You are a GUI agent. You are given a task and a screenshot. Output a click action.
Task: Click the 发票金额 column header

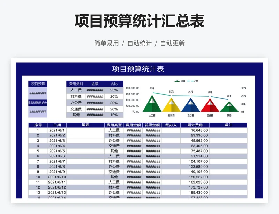point(152,125)
